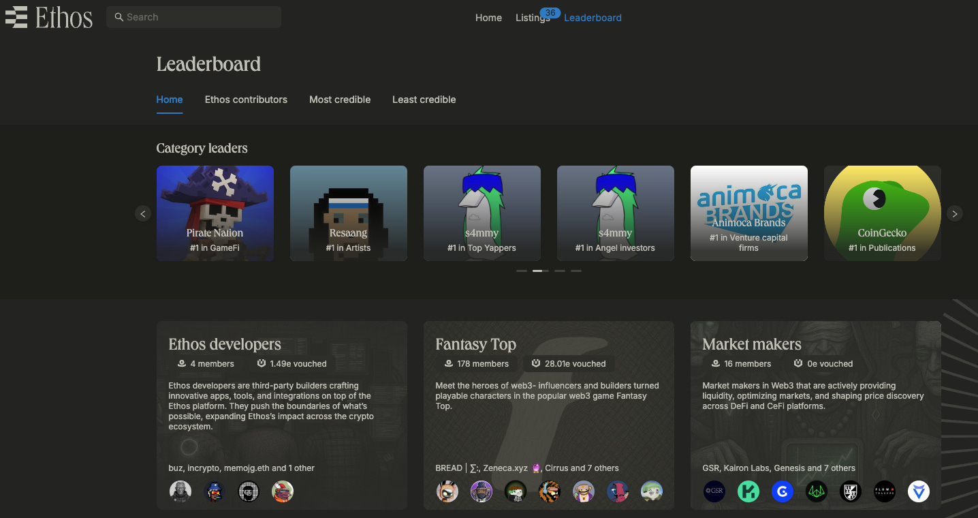The width and height of the screenshot is (978, 518).
Task: Click third avatar in Ethos developers
Action: 249,491
